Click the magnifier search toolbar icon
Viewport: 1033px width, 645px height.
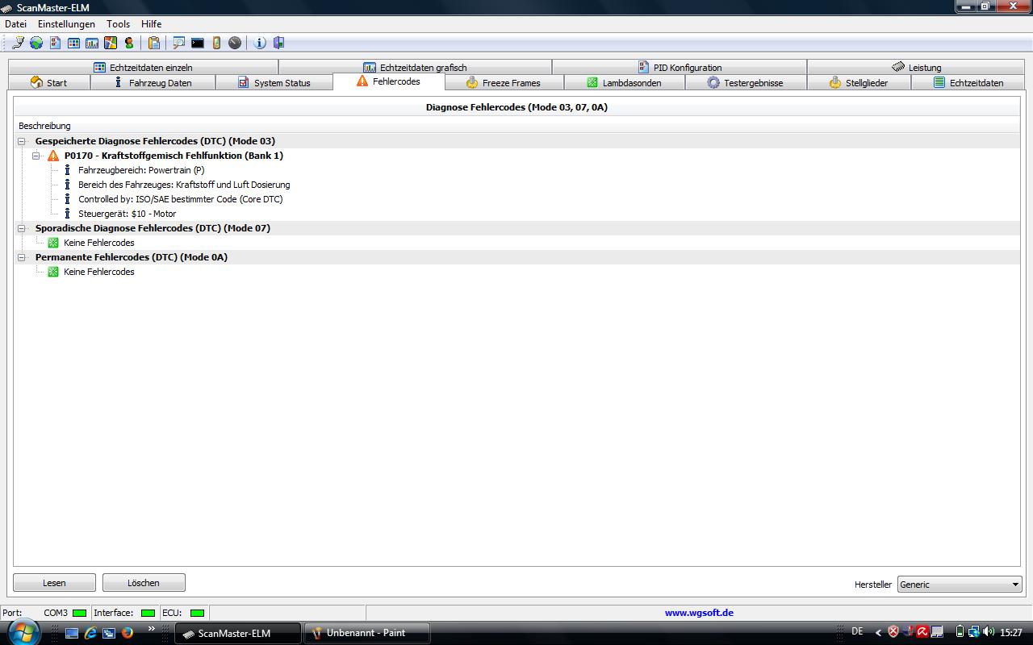178,43
